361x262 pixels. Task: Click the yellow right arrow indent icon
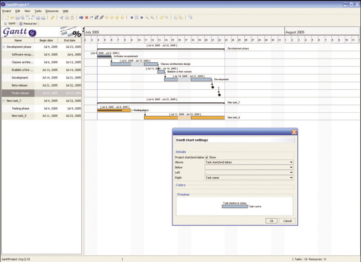click(x=106, y=18)
